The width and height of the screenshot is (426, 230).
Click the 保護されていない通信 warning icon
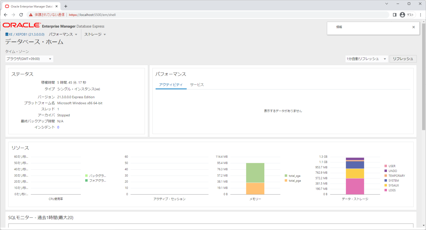pos(31,15)
